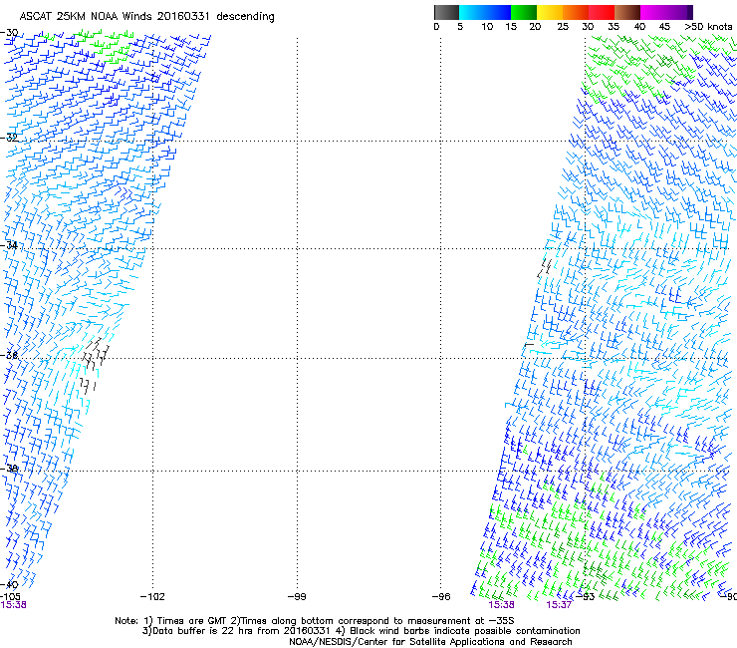The width and height of the screenshot is (737, 648).
Task: Click the '-30' latitude axis label
Action: coord(9,33)
